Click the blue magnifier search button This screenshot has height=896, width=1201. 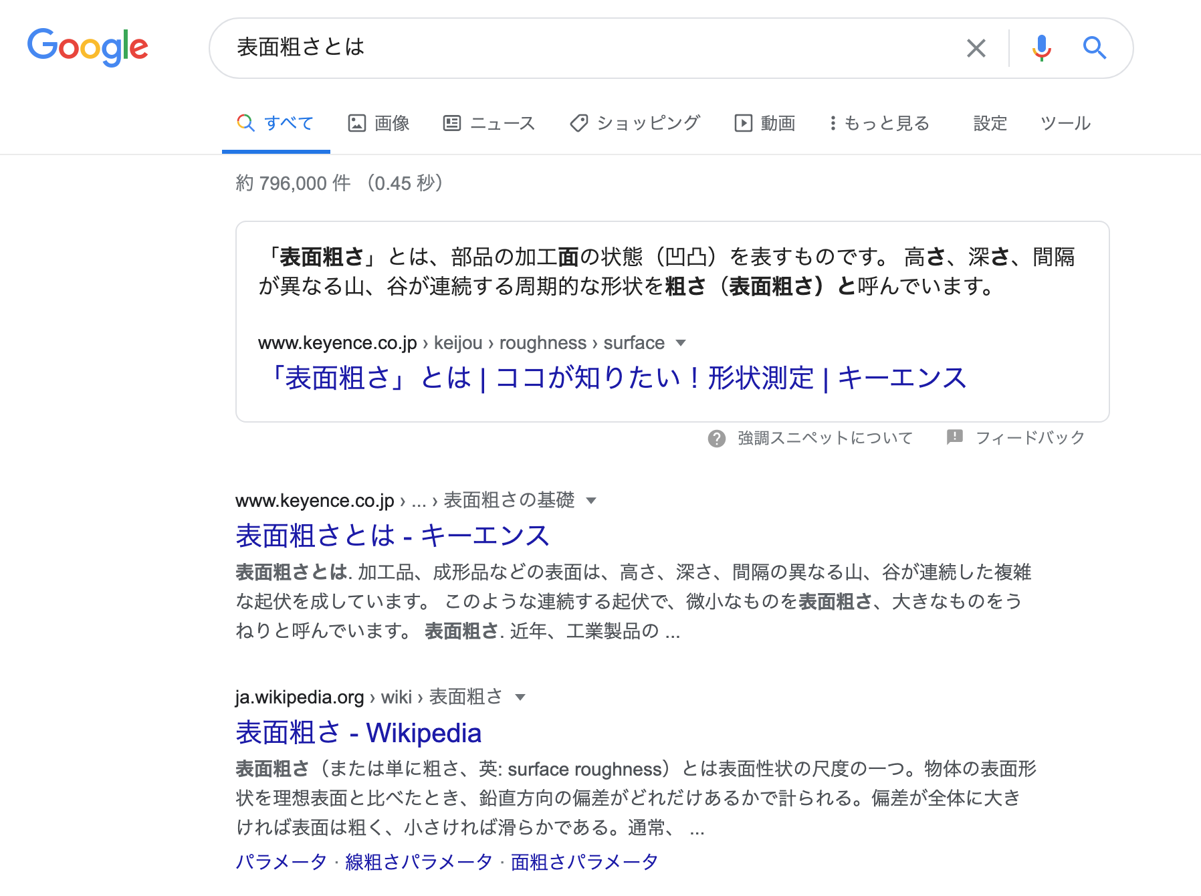tap(1095, 48)
